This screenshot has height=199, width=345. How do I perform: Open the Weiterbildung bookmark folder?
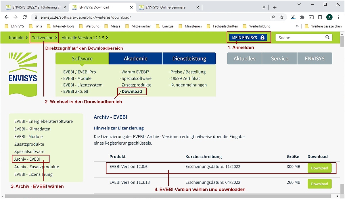pyautogui.click(x=257, y=26)
